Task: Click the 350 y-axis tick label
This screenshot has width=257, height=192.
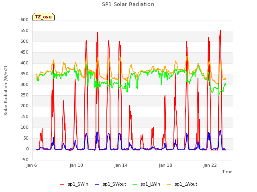Action: pos(24,74)
